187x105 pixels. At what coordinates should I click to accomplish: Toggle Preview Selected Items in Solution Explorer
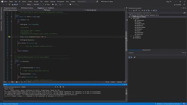click(156, 10)
